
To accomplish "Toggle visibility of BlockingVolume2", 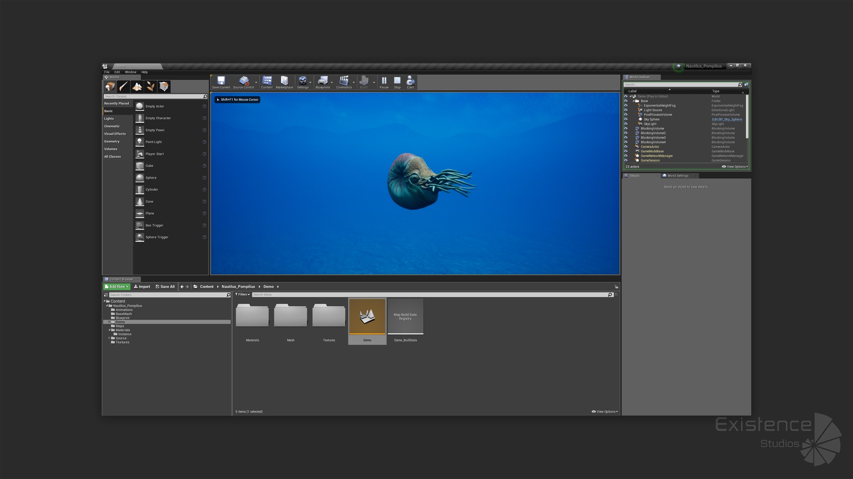I will pyautogui.click(x=626, y=133).
